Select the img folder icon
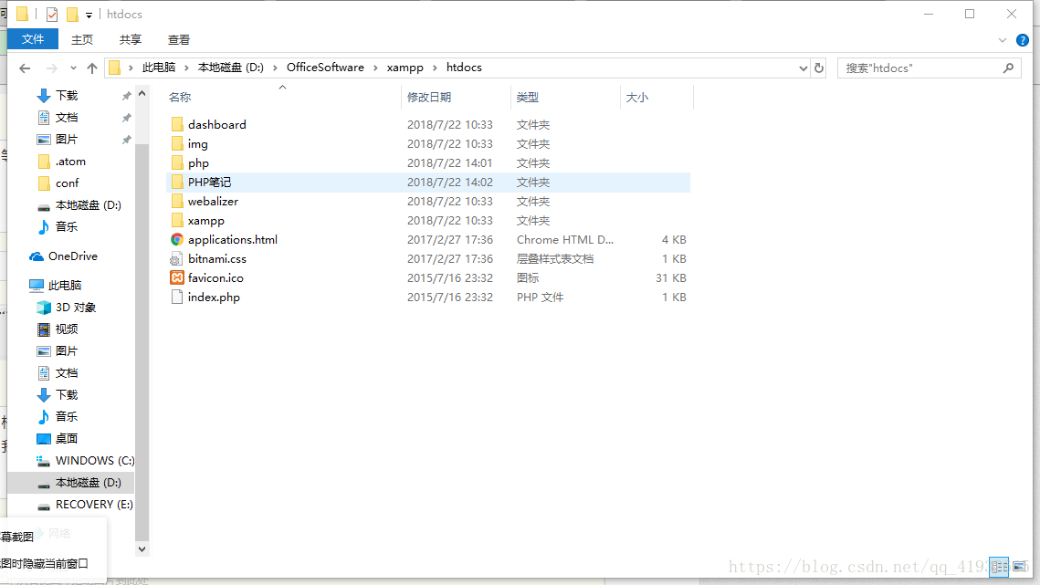The width and height of the screenshot is (1040, 585). coord(177,143)
